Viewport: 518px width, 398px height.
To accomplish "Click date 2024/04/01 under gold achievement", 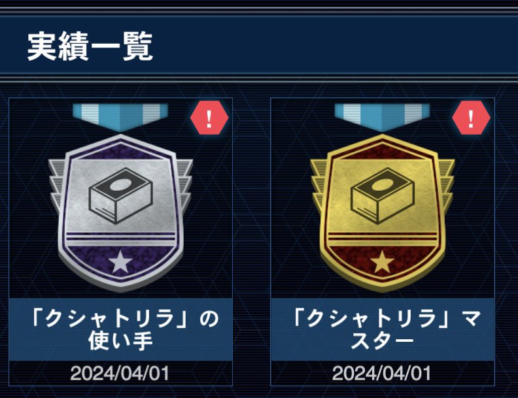I will tap(381, 373).
